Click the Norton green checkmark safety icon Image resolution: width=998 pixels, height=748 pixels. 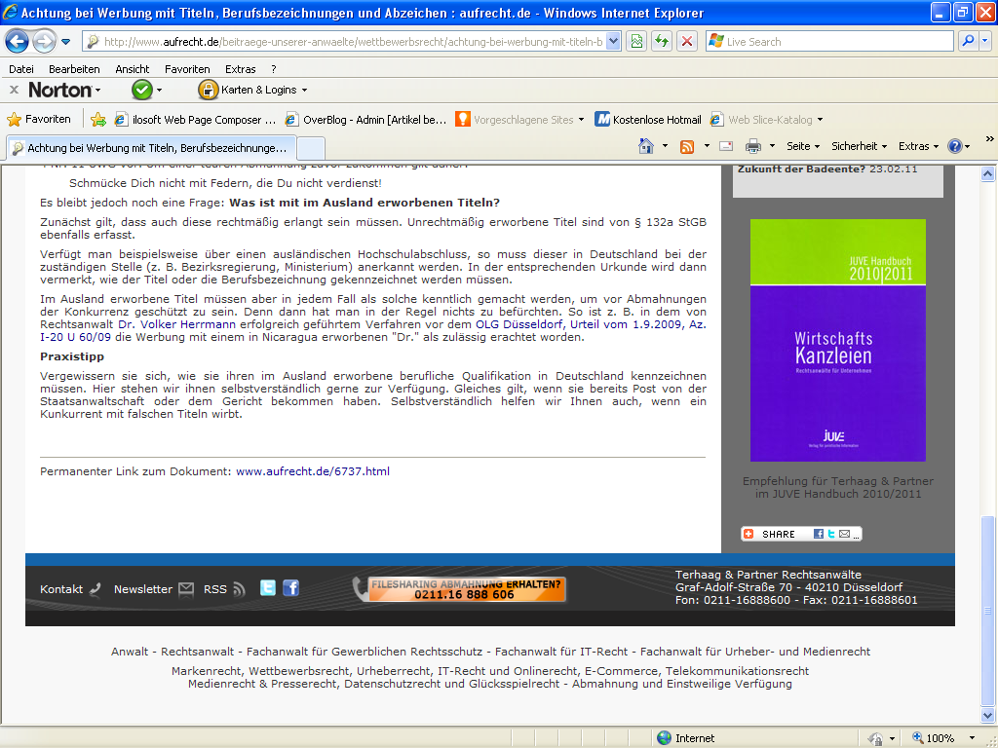tap(142, 91)
